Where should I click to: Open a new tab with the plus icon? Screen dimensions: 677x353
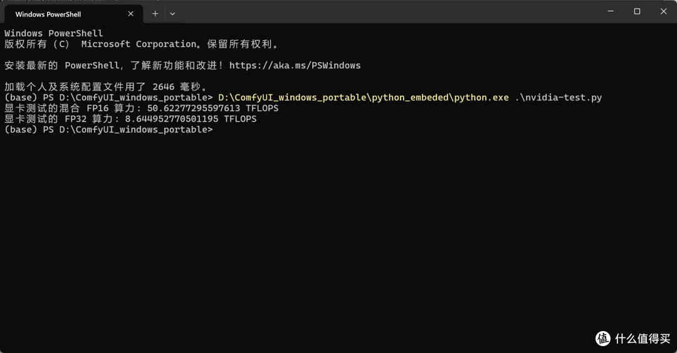coord(155,14)
